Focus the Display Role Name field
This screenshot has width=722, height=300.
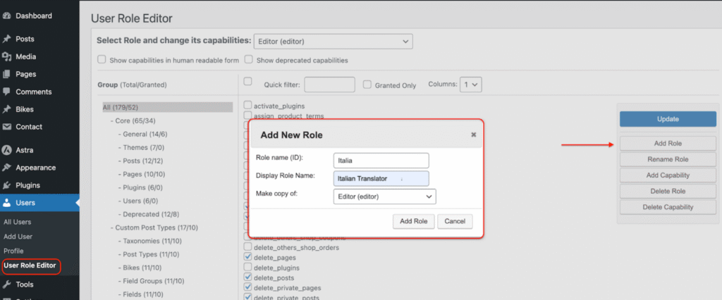click(381, 179)
